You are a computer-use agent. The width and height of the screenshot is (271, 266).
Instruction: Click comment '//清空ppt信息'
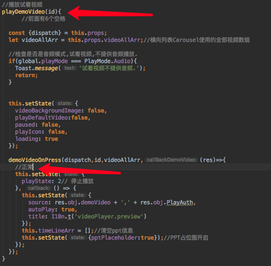tap(113, 231)
